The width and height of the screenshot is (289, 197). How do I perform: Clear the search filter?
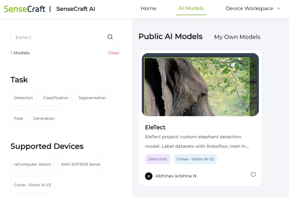(114, 53)
